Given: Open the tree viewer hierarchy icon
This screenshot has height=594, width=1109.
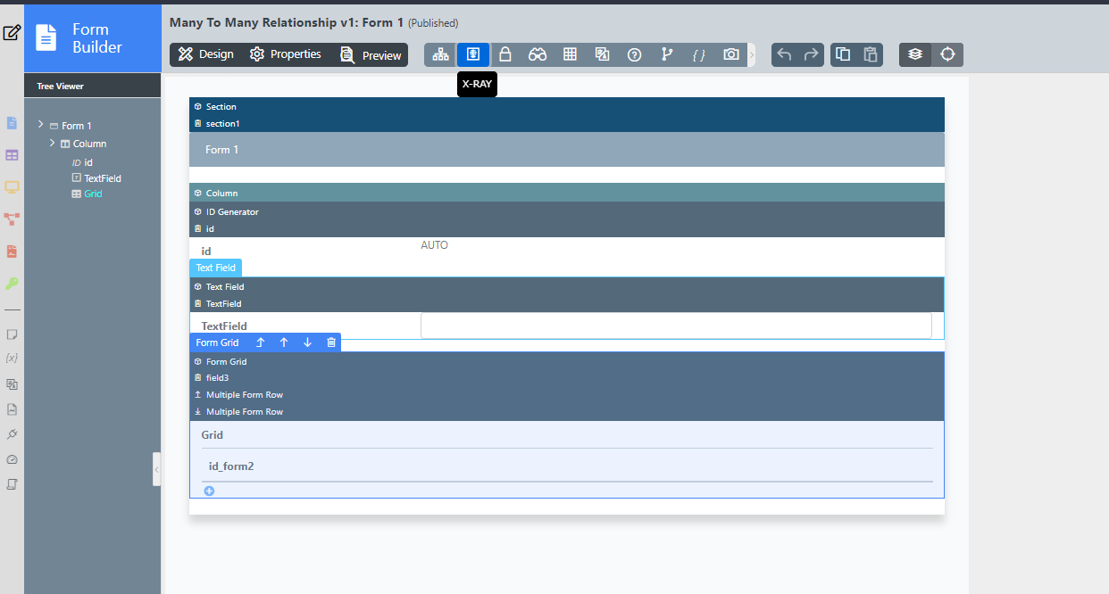Looking at the screenshot, I should pyautogui.click(x=440, y=54).
